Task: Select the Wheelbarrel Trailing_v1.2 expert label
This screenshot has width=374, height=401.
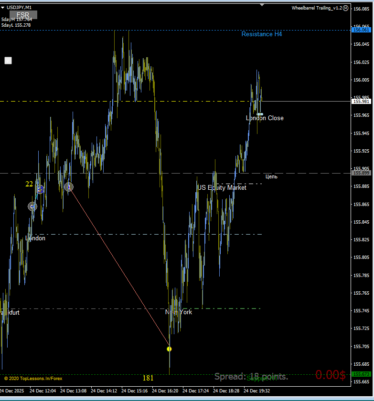Action: click(x=317, y=8)
